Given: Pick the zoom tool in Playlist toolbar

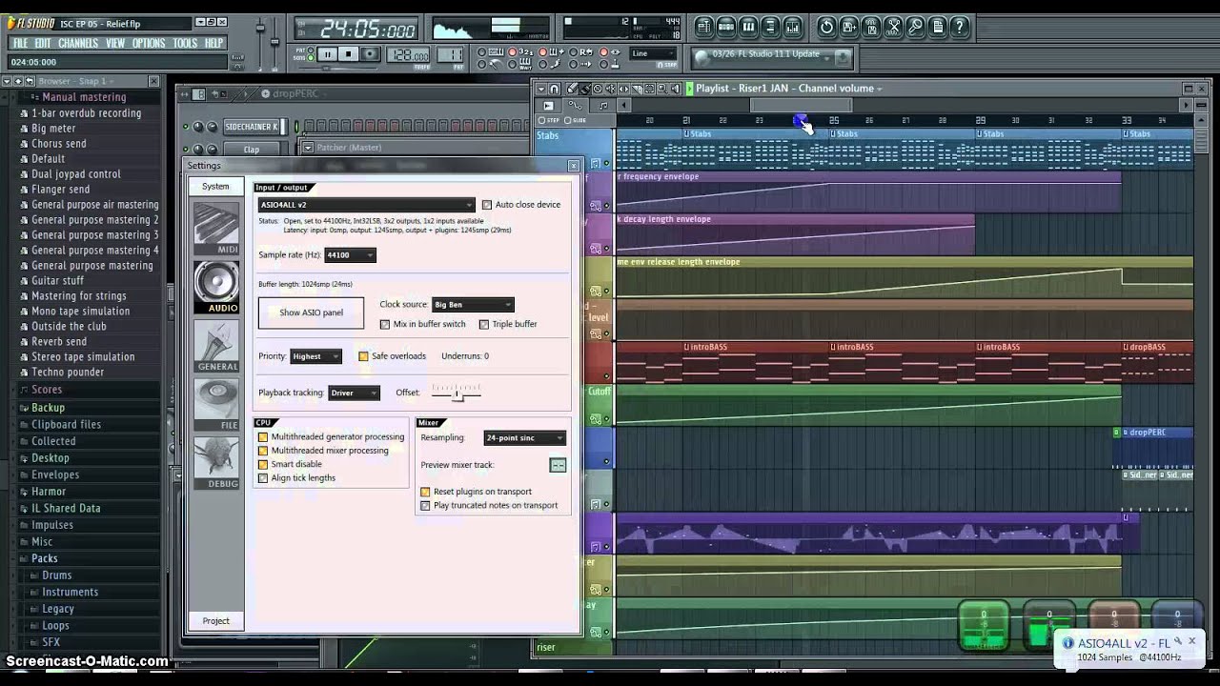Looking at the screenshot, I should [662, 89].
